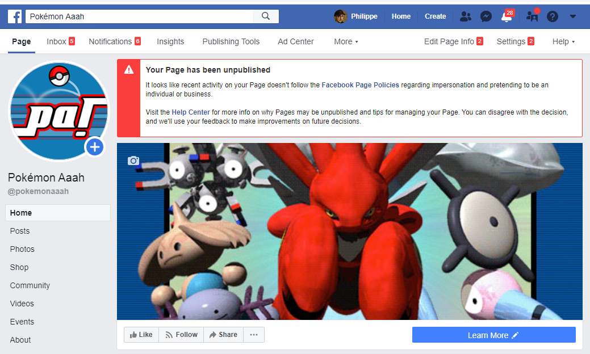Go to Philippe's profile name link
The image size is (590, 354).
[364, 16]
